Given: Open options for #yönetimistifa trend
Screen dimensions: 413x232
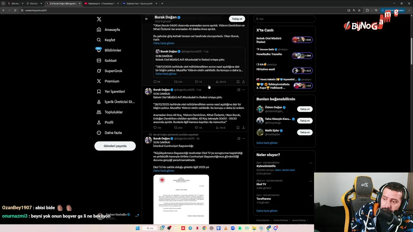Looking at the screenshot, I should tap(311, 163).
